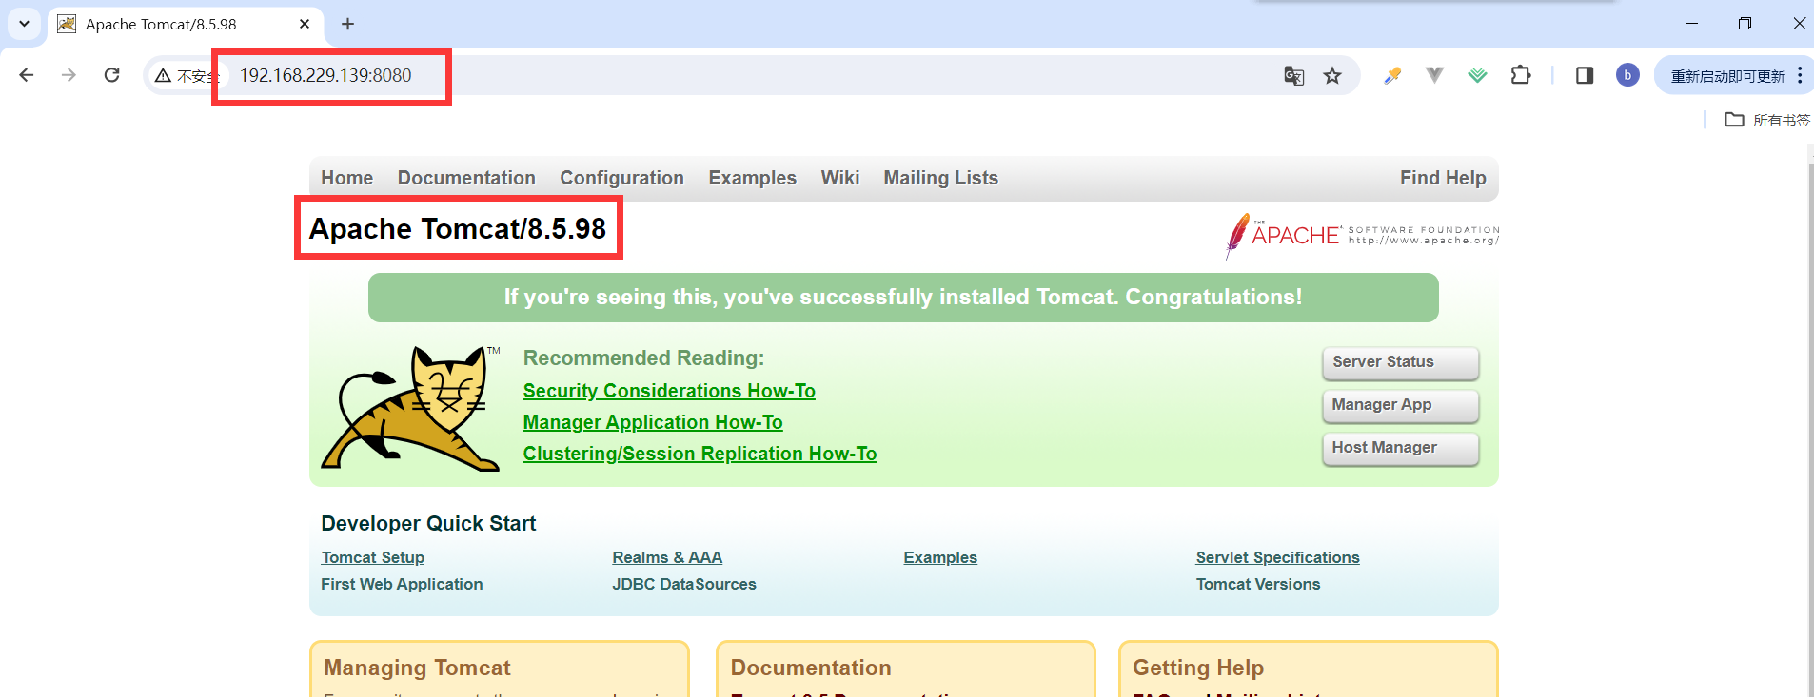This screenshot has height=697, width=1814.
Task: Restore down the browser window
Action: tap(1745, 24)
